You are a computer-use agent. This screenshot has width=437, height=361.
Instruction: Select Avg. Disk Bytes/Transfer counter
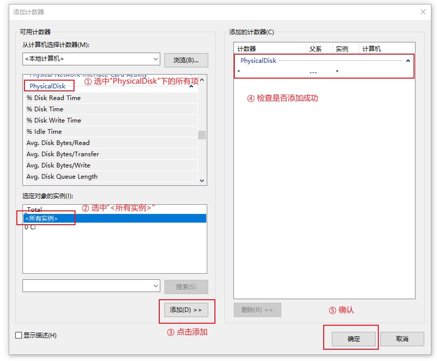coord(111,154)
